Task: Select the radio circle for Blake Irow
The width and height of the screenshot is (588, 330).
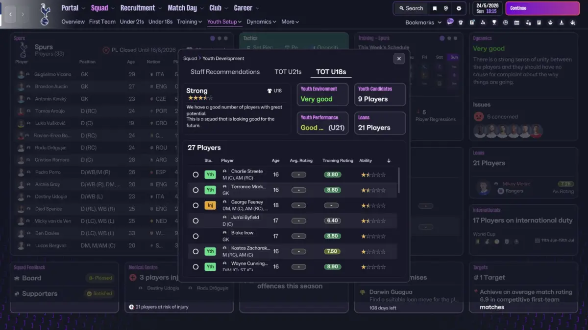Action: [x=196, y=236]
